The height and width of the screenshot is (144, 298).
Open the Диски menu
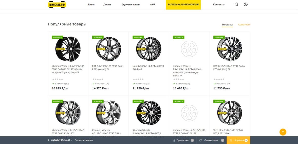(107, 5)
